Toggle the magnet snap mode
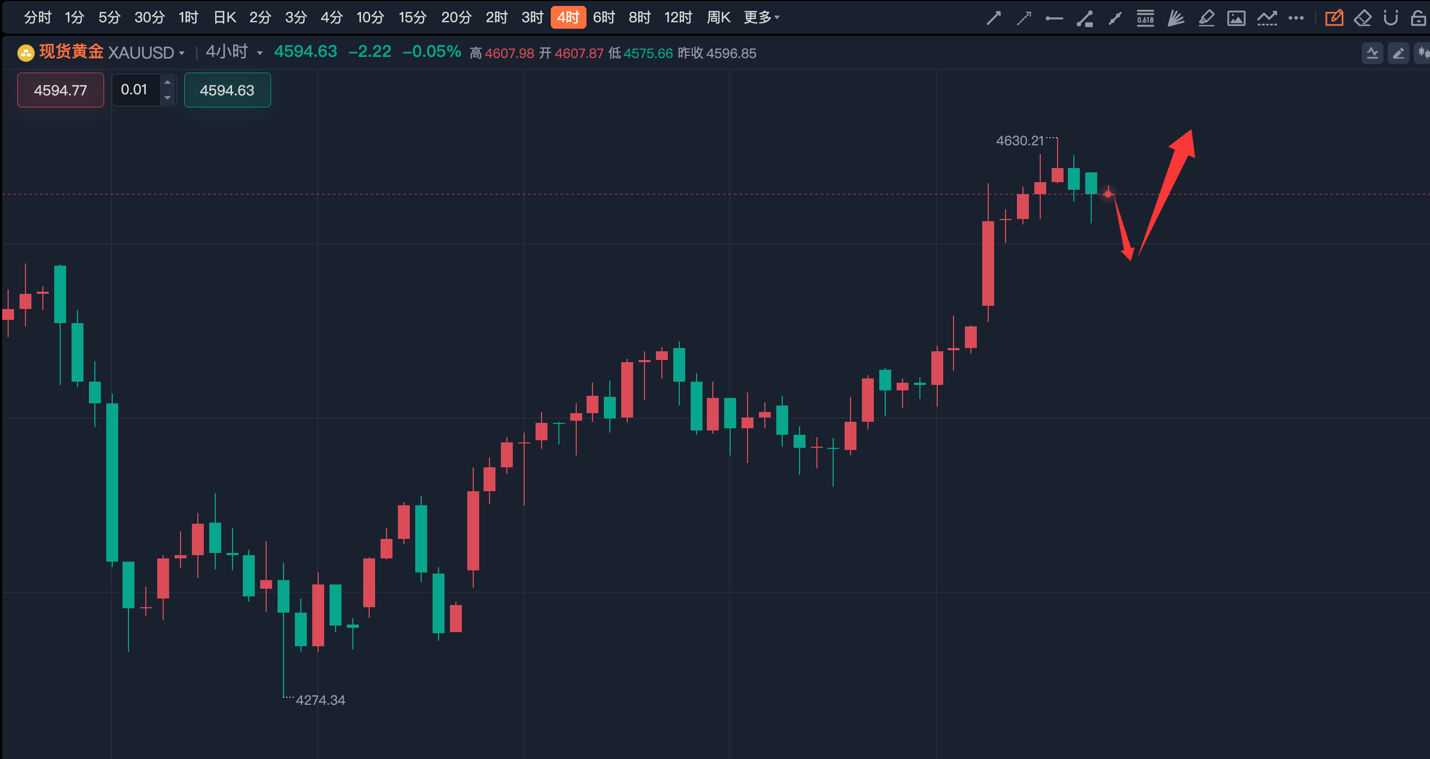Screen dimensions: 1430x759 coord(1390,18)
